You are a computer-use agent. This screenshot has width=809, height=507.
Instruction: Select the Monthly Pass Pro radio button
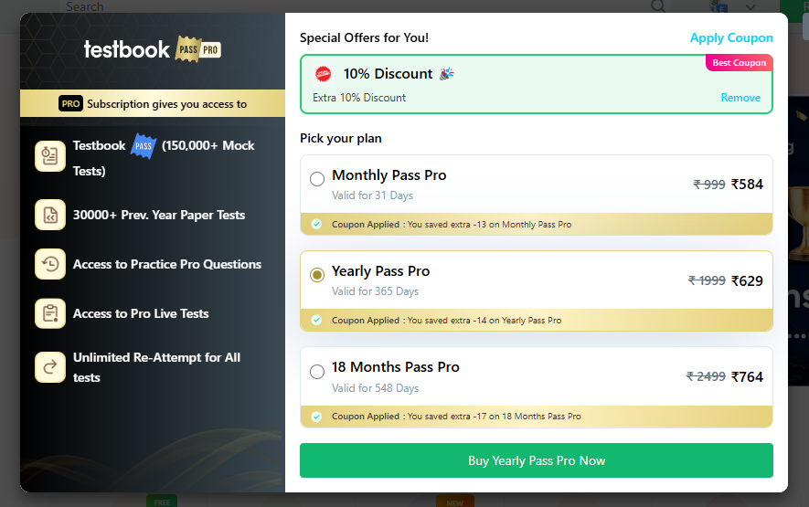317,179
